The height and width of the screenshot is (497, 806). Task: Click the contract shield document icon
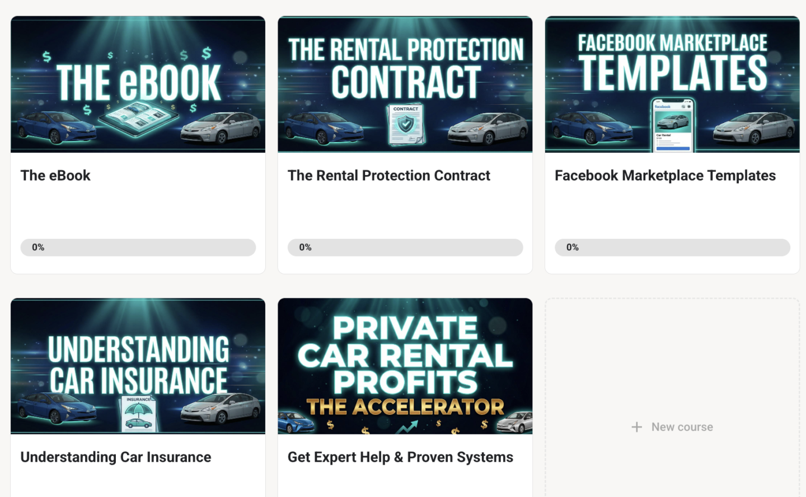[x=406, y=124]
